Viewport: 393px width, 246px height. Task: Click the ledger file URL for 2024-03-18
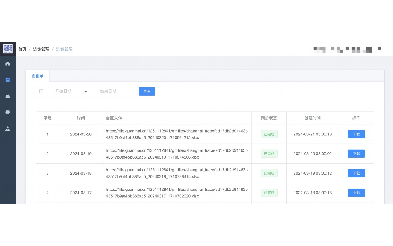(177, 173)
